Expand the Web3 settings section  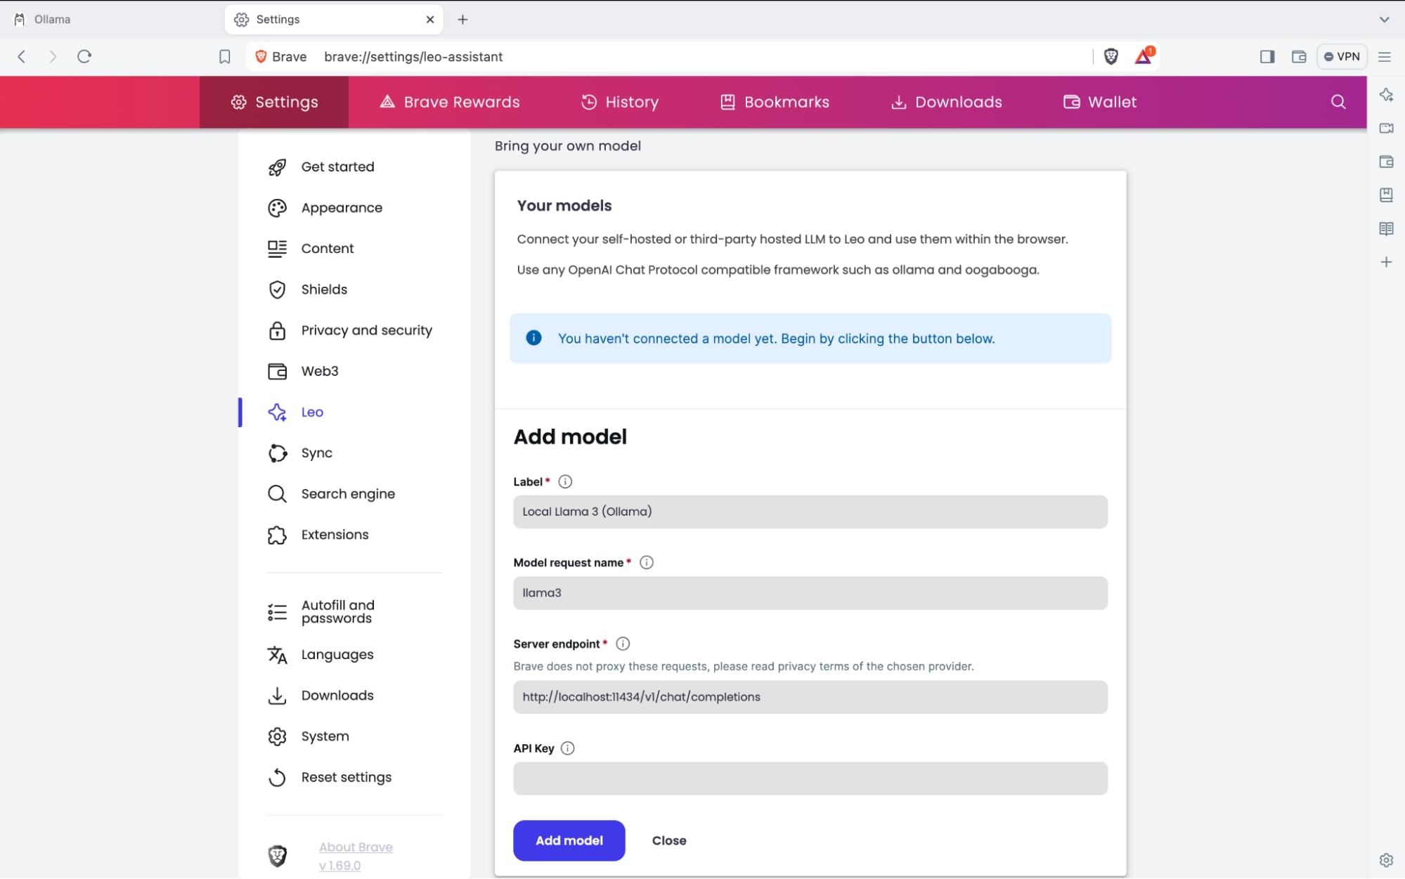pos(319,370)
